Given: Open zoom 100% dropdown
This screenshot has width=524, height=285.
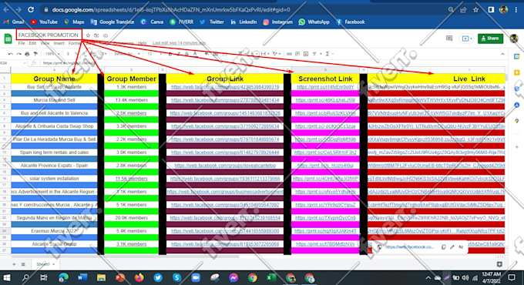Looking at the screenshot, I should tap(52, 54).
